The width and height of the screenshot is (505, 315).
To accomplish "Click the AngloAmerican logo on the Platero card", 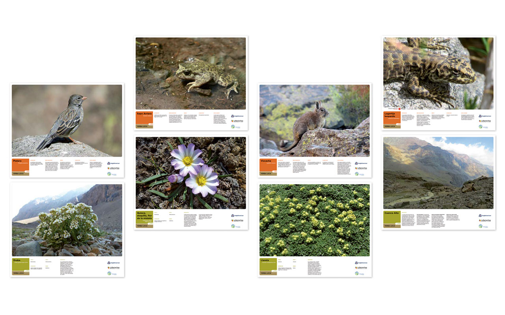I will 113,163.
